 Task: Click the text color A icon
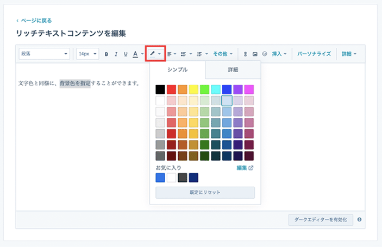(x=135, y=54)
